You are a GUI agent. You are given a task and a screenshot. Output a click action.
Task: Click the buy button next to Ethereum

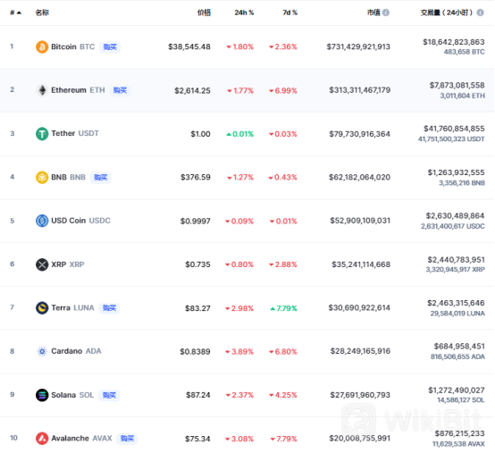pyautogui.click(x=120, y=90)
